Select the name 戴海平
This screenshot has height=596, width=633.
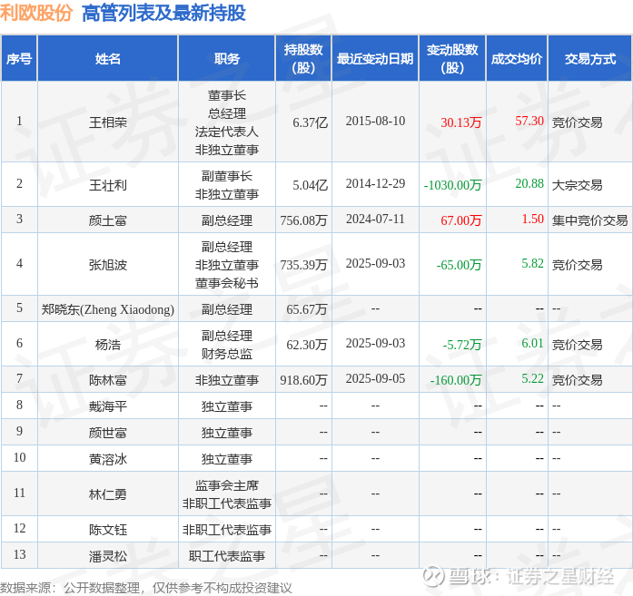108,406
